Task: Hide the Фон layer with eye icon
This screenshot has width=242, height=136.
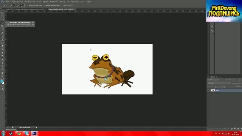Action: tap(208, 90)
